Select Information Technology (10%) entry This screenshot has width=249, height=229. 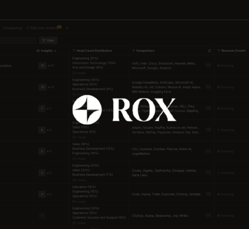pos(94,63)
